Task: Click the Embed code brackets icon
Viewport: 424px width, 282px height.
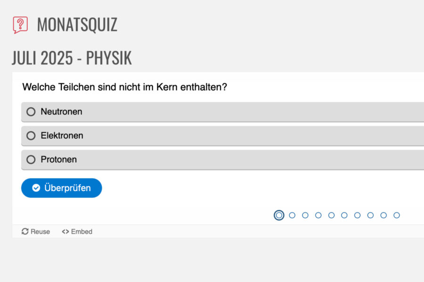Action: click(x=65, y=232)
